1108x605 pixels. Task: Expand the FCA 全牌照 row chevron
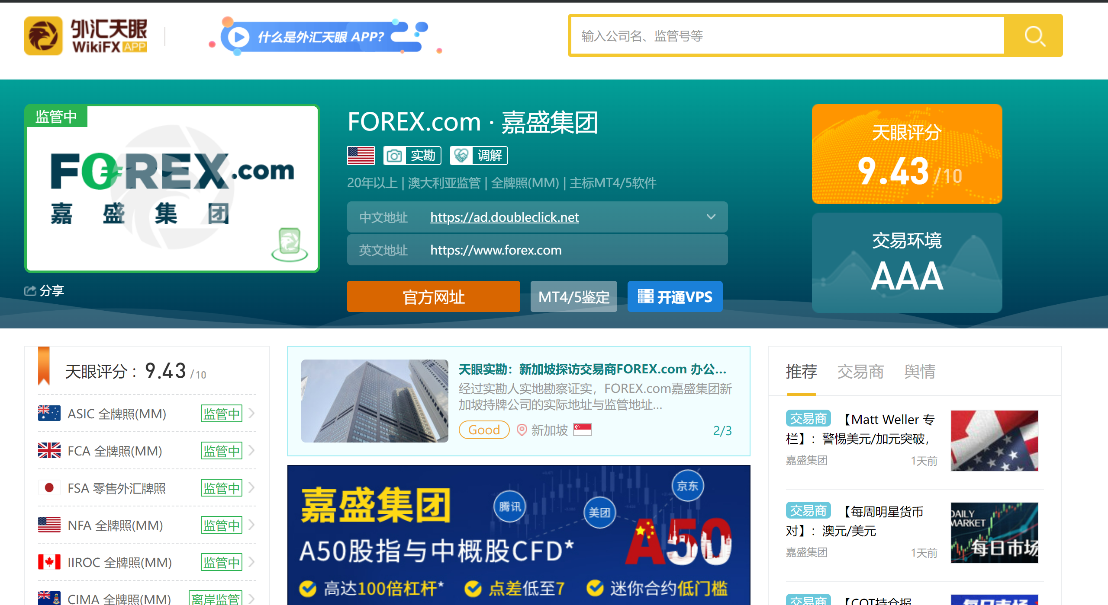251,451
